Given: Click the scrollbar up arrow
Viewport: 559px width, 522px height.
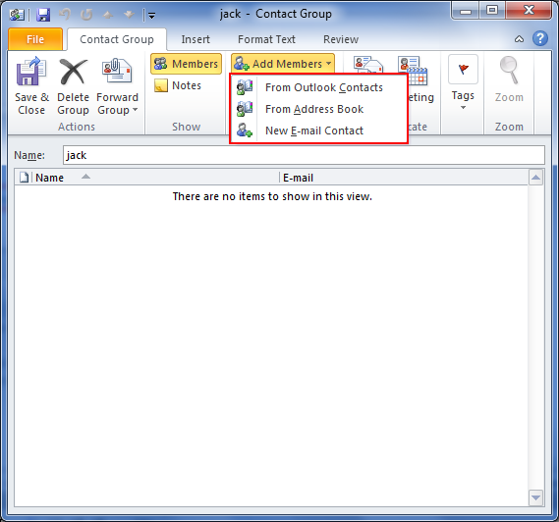Looking at the screenshot, I should 535,178.
